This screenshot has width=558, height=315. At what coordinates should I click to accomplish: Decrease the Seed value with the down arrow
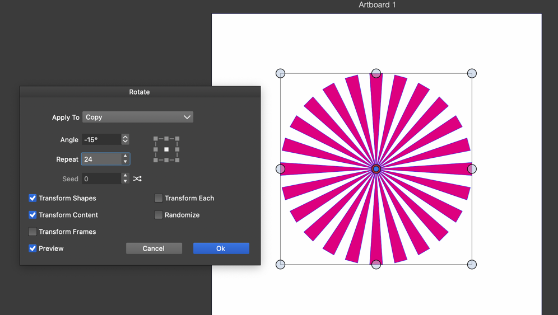[125, 181]
